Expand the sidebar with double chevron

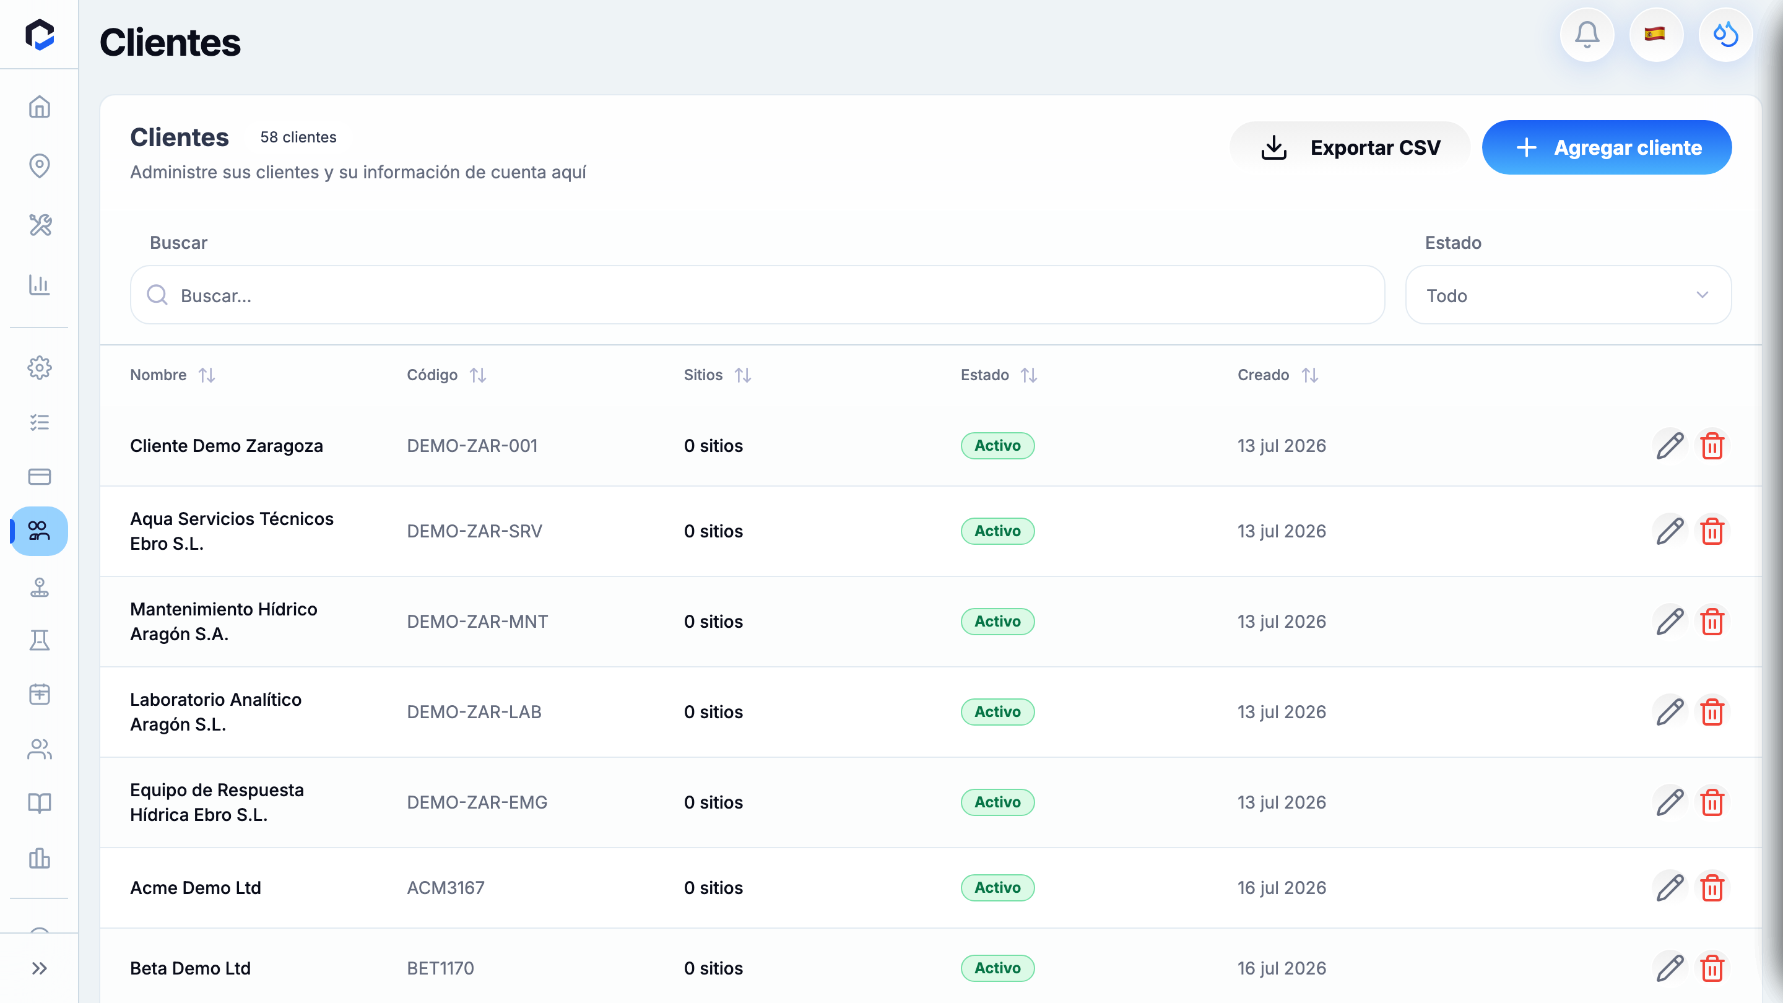[40, 968]
